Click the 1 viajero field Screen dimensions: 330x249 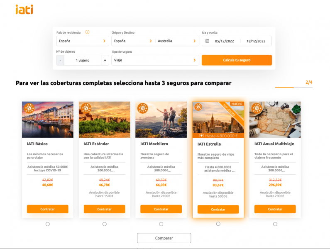click(x=83, y=61)
